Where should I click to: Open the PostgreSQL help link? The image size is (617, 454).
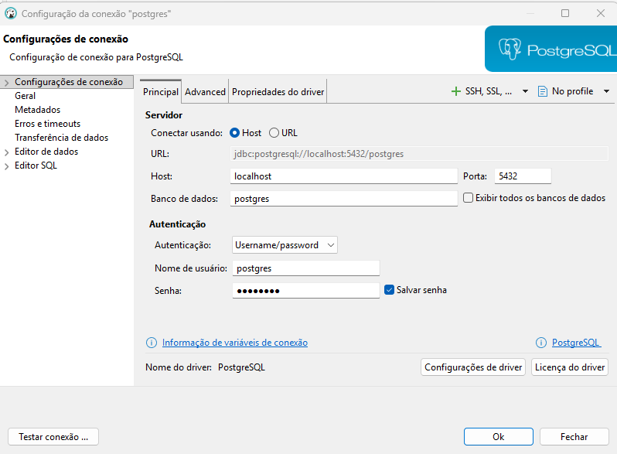(x=577, y=343)
